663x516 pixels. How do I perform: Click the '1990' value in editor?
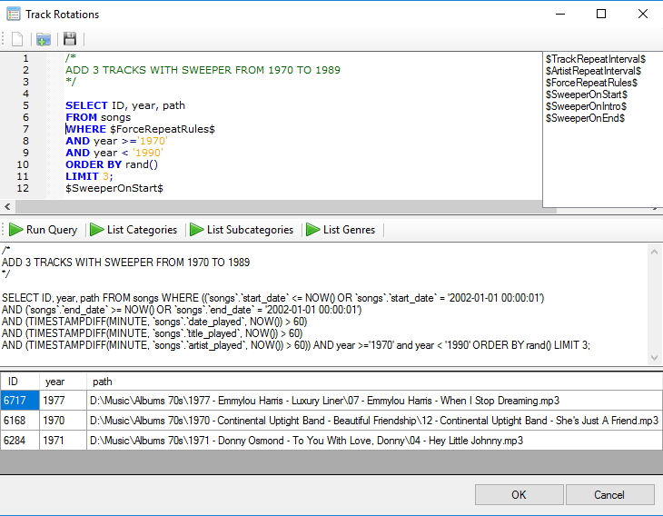pyautogui.click(x=147, y=153)
